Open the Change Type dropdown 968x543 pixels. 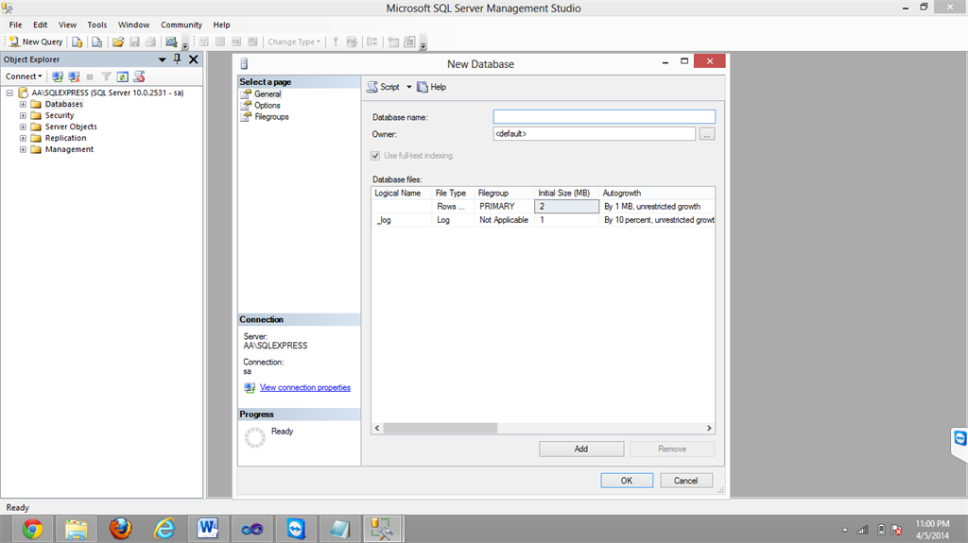click(294, 42)
